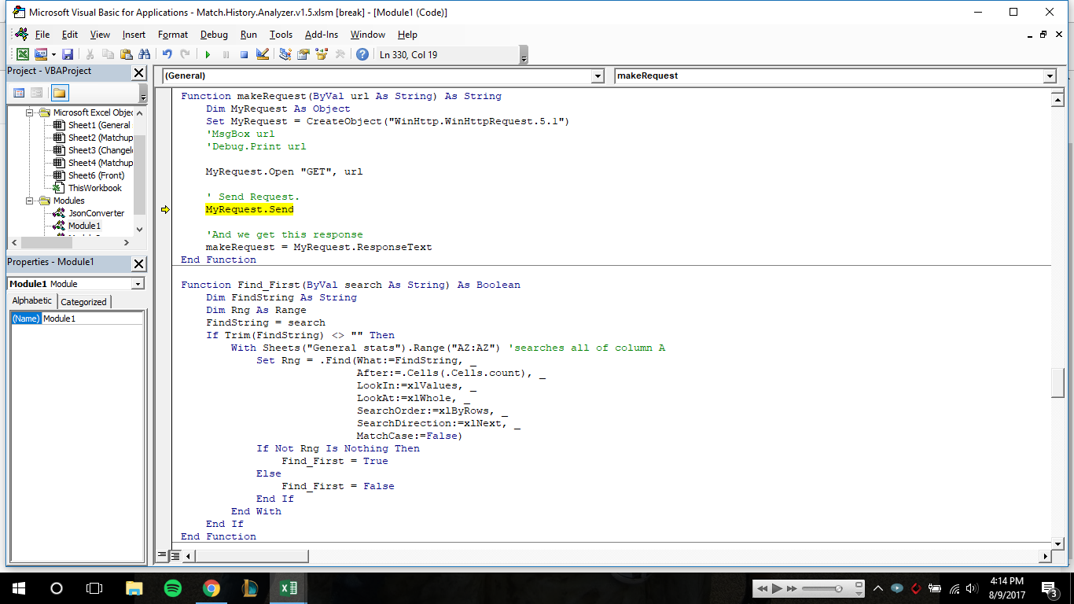Switch to the Categorized properties tab
Viewport: 1074px width, 604px height.
point(84,302)
